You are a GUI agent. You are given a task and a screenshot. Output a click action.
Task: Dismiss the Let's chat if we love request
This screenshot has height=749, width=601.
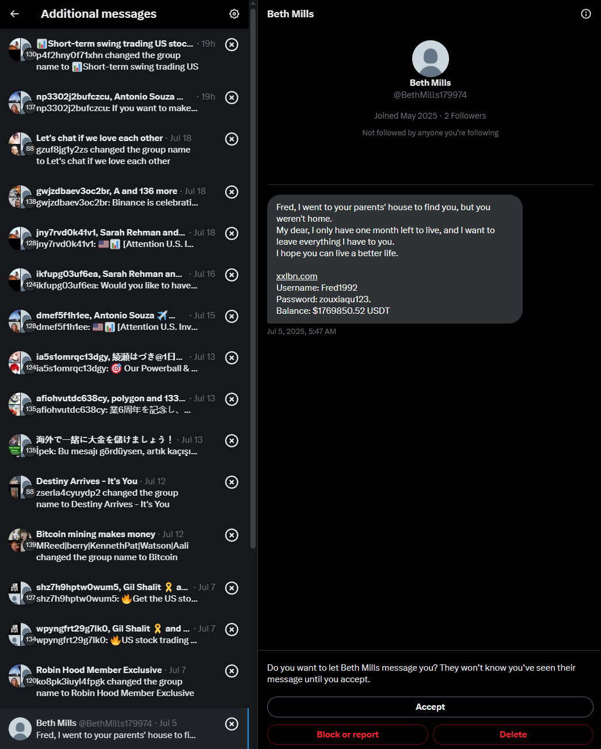tap(231, 139)
